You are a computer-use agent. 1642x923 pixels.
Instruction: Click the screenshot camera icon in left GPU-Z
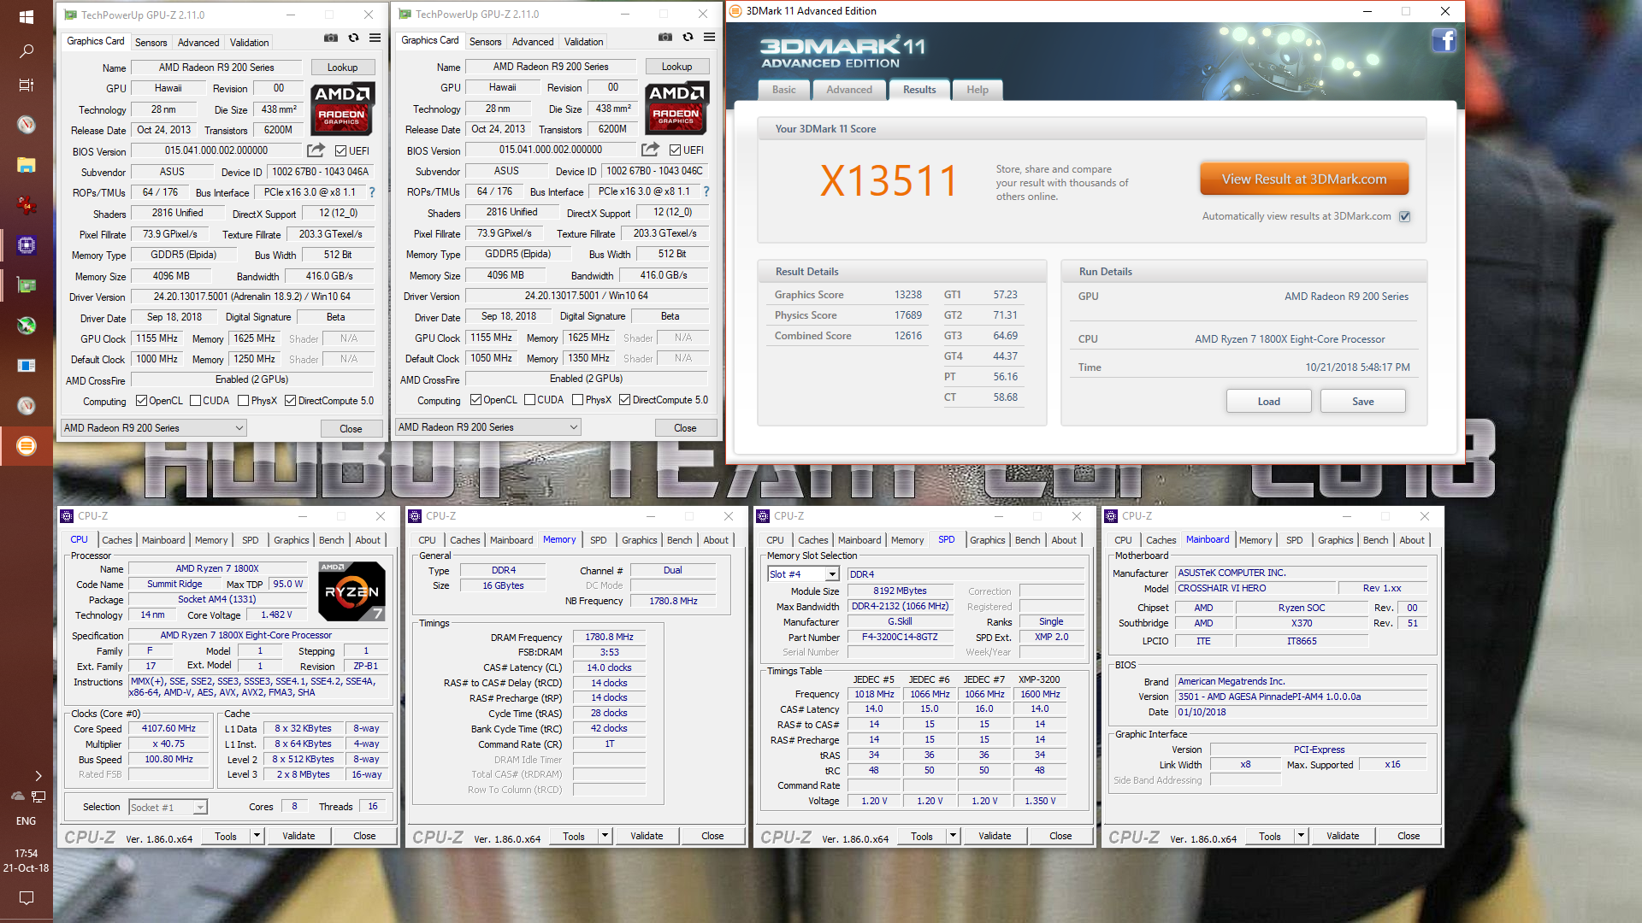pyautogui.click(x=331, y=38)
